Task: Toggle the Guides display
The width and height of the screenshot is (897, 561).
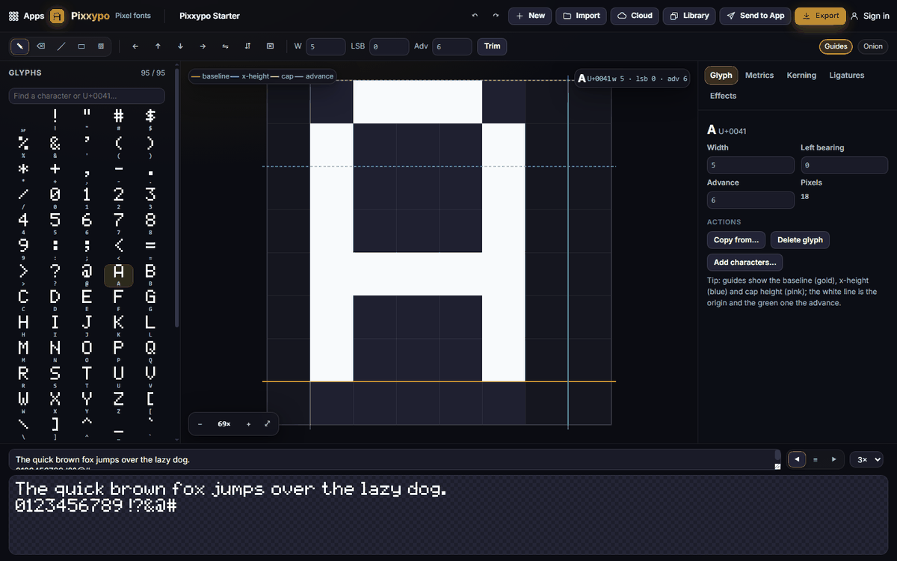Action: (836, 46)
